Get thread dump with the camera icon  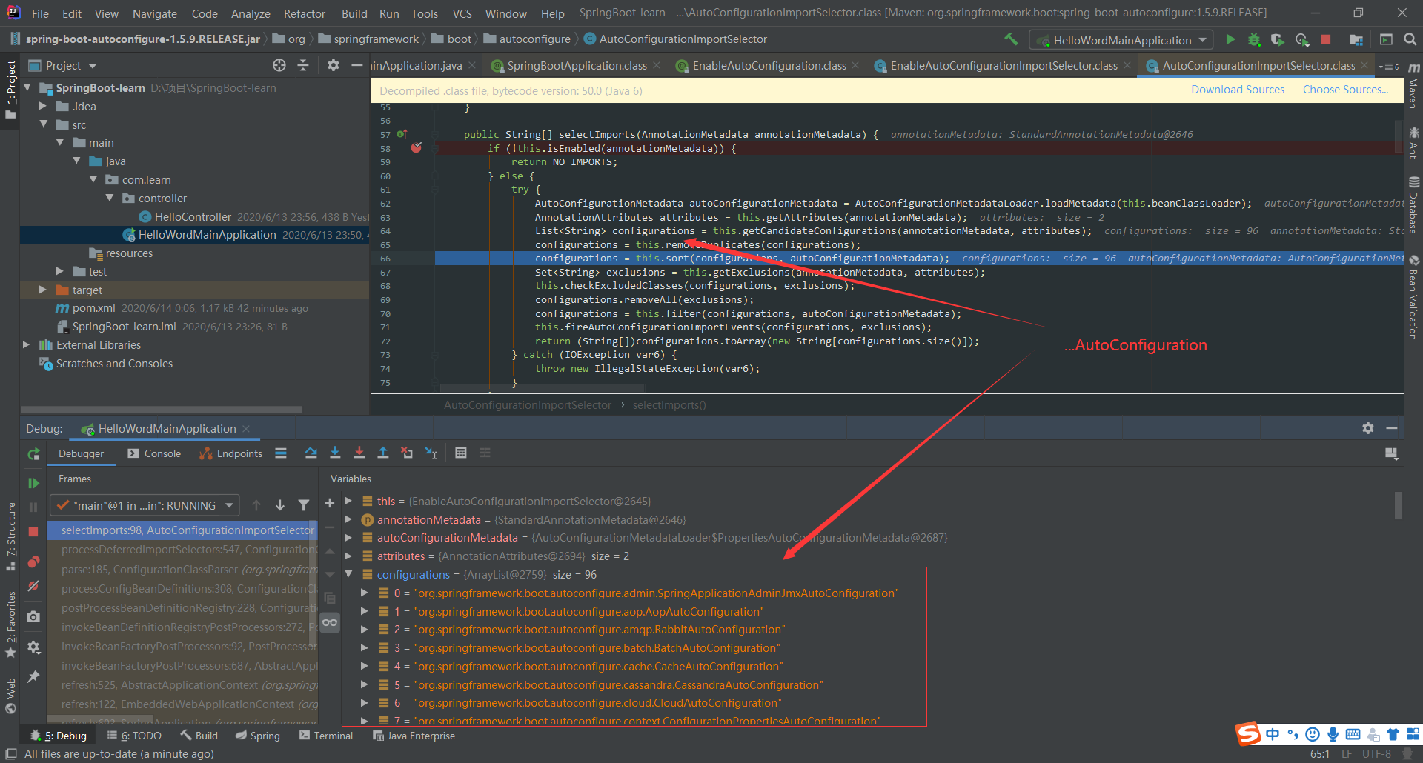click(33, 616)
